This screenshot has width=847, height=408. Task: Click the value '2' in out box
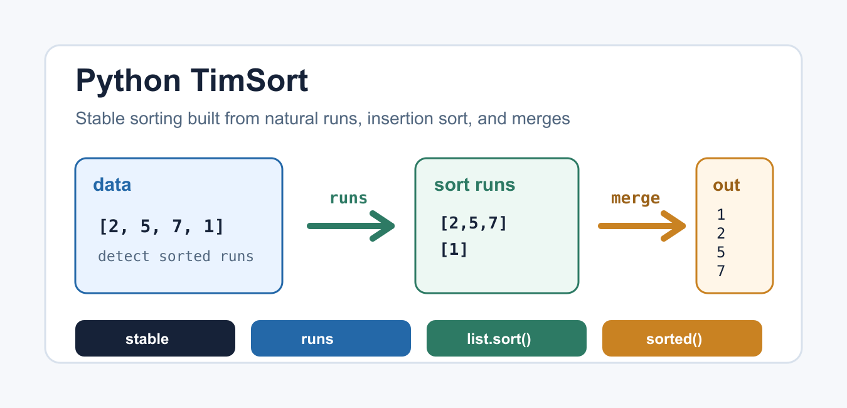[721, 234]
